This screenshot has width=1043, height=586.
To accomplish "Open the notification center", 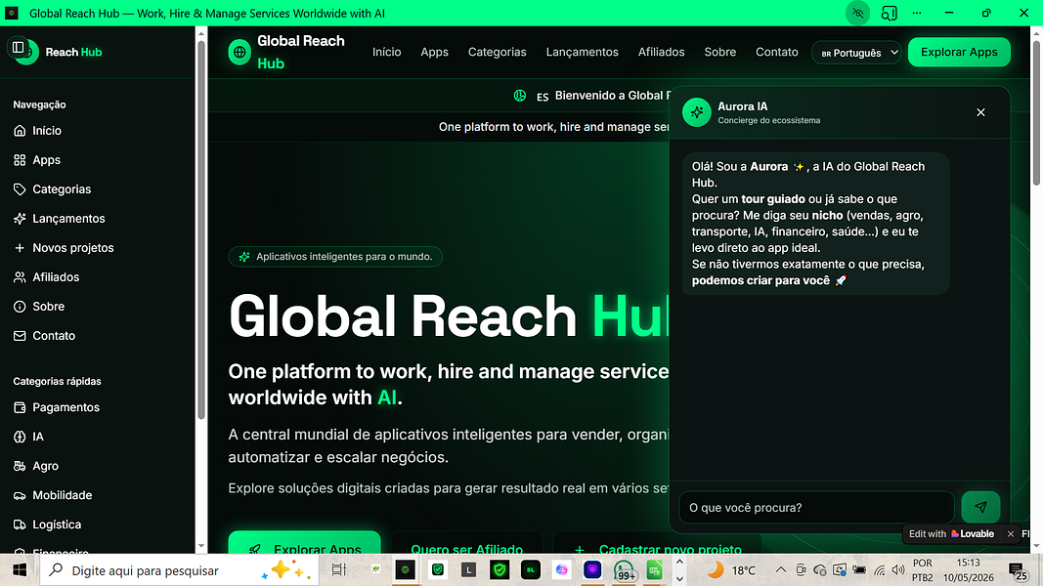I will point(1018,570).
